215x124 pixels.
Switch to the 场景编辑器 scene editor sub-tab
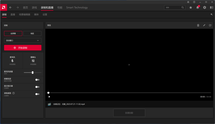pos(24,14)
